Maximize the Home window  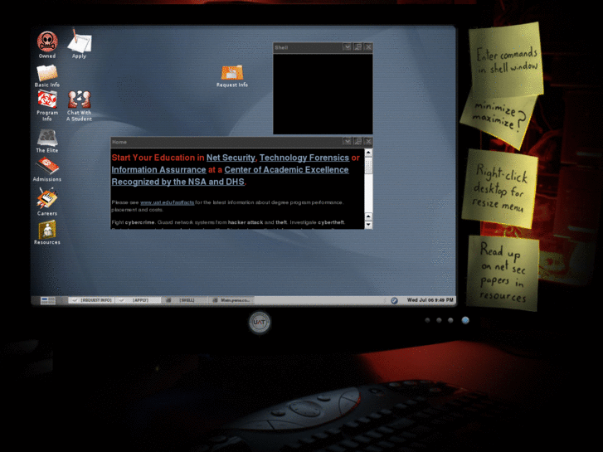358,142
